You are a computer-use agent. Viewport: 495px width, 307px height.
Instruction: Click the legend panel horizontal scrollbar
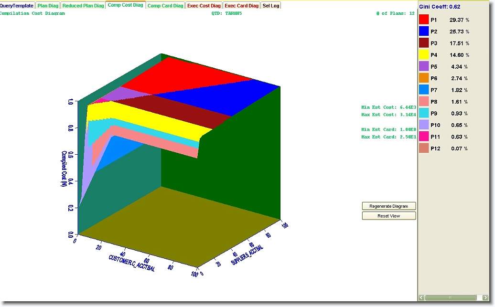coord(449,297)
